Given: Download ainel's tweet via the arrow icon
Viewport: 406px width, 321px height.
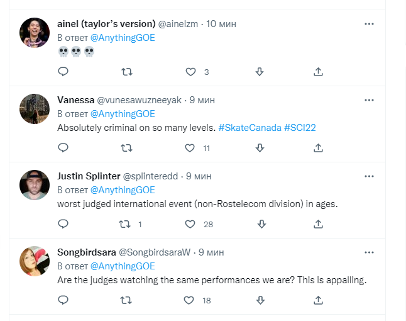Looking at the screenshot, I should (x=260, y=72).
